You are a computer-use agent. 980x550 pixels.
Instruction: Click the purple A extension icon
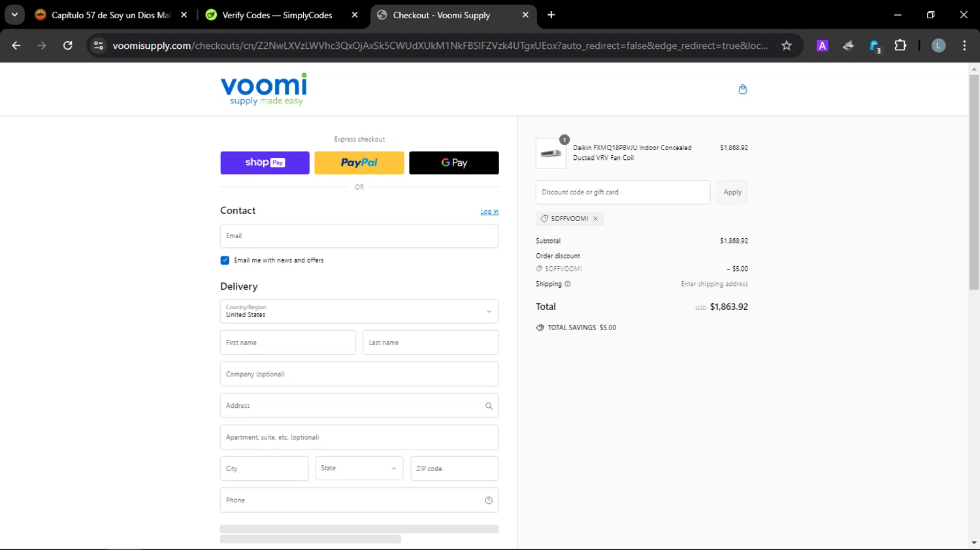point(823,46)
